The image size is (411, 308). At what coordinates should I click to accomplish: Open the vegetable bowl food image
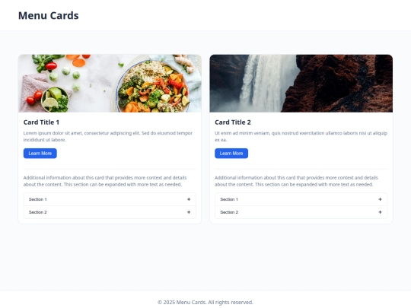110,84
